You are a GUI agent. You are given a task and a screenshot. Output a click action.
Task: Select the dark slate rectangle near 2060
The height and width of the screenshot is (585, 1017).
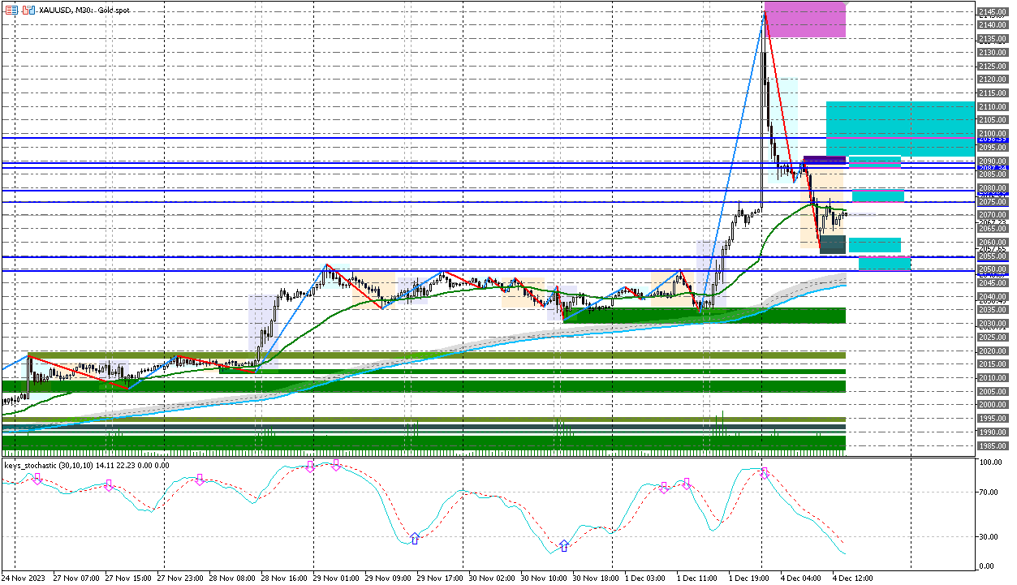coord(833,244)
